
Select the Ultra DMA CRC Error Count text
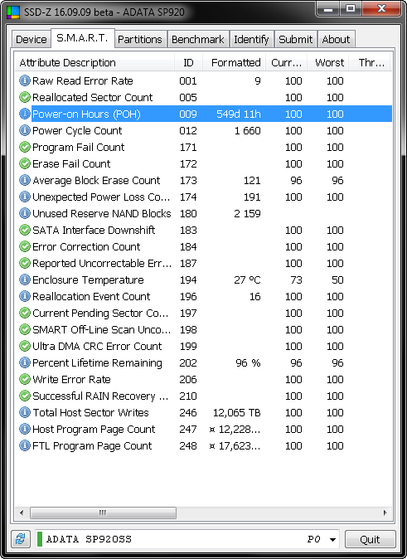[97, 346]
